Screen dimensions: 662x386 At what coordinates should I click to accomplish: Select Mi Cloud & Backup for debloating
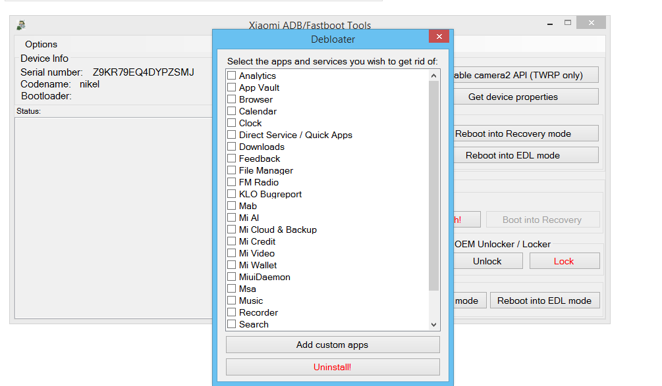(231, 229)
